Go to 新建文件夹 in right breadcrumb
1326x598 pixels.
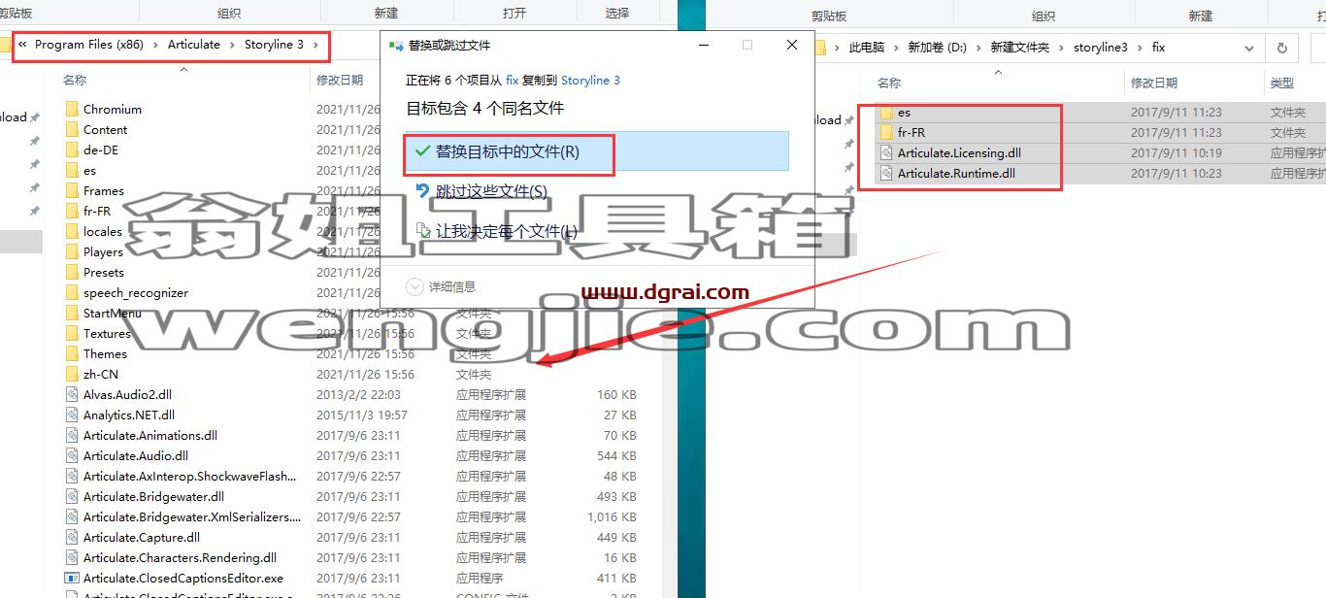click(x=1019, y=48)
